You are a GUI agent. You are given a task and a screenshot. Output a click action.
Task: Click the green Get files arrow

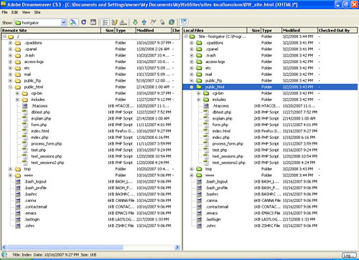click(x=135, y=22)
